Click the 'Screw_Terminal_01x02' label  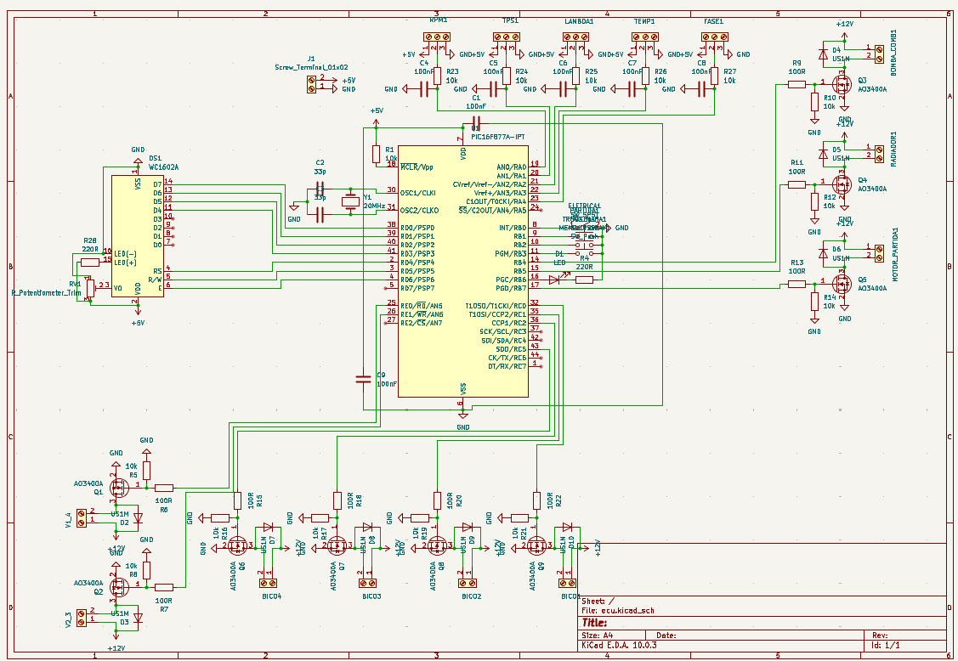(312, 67)
